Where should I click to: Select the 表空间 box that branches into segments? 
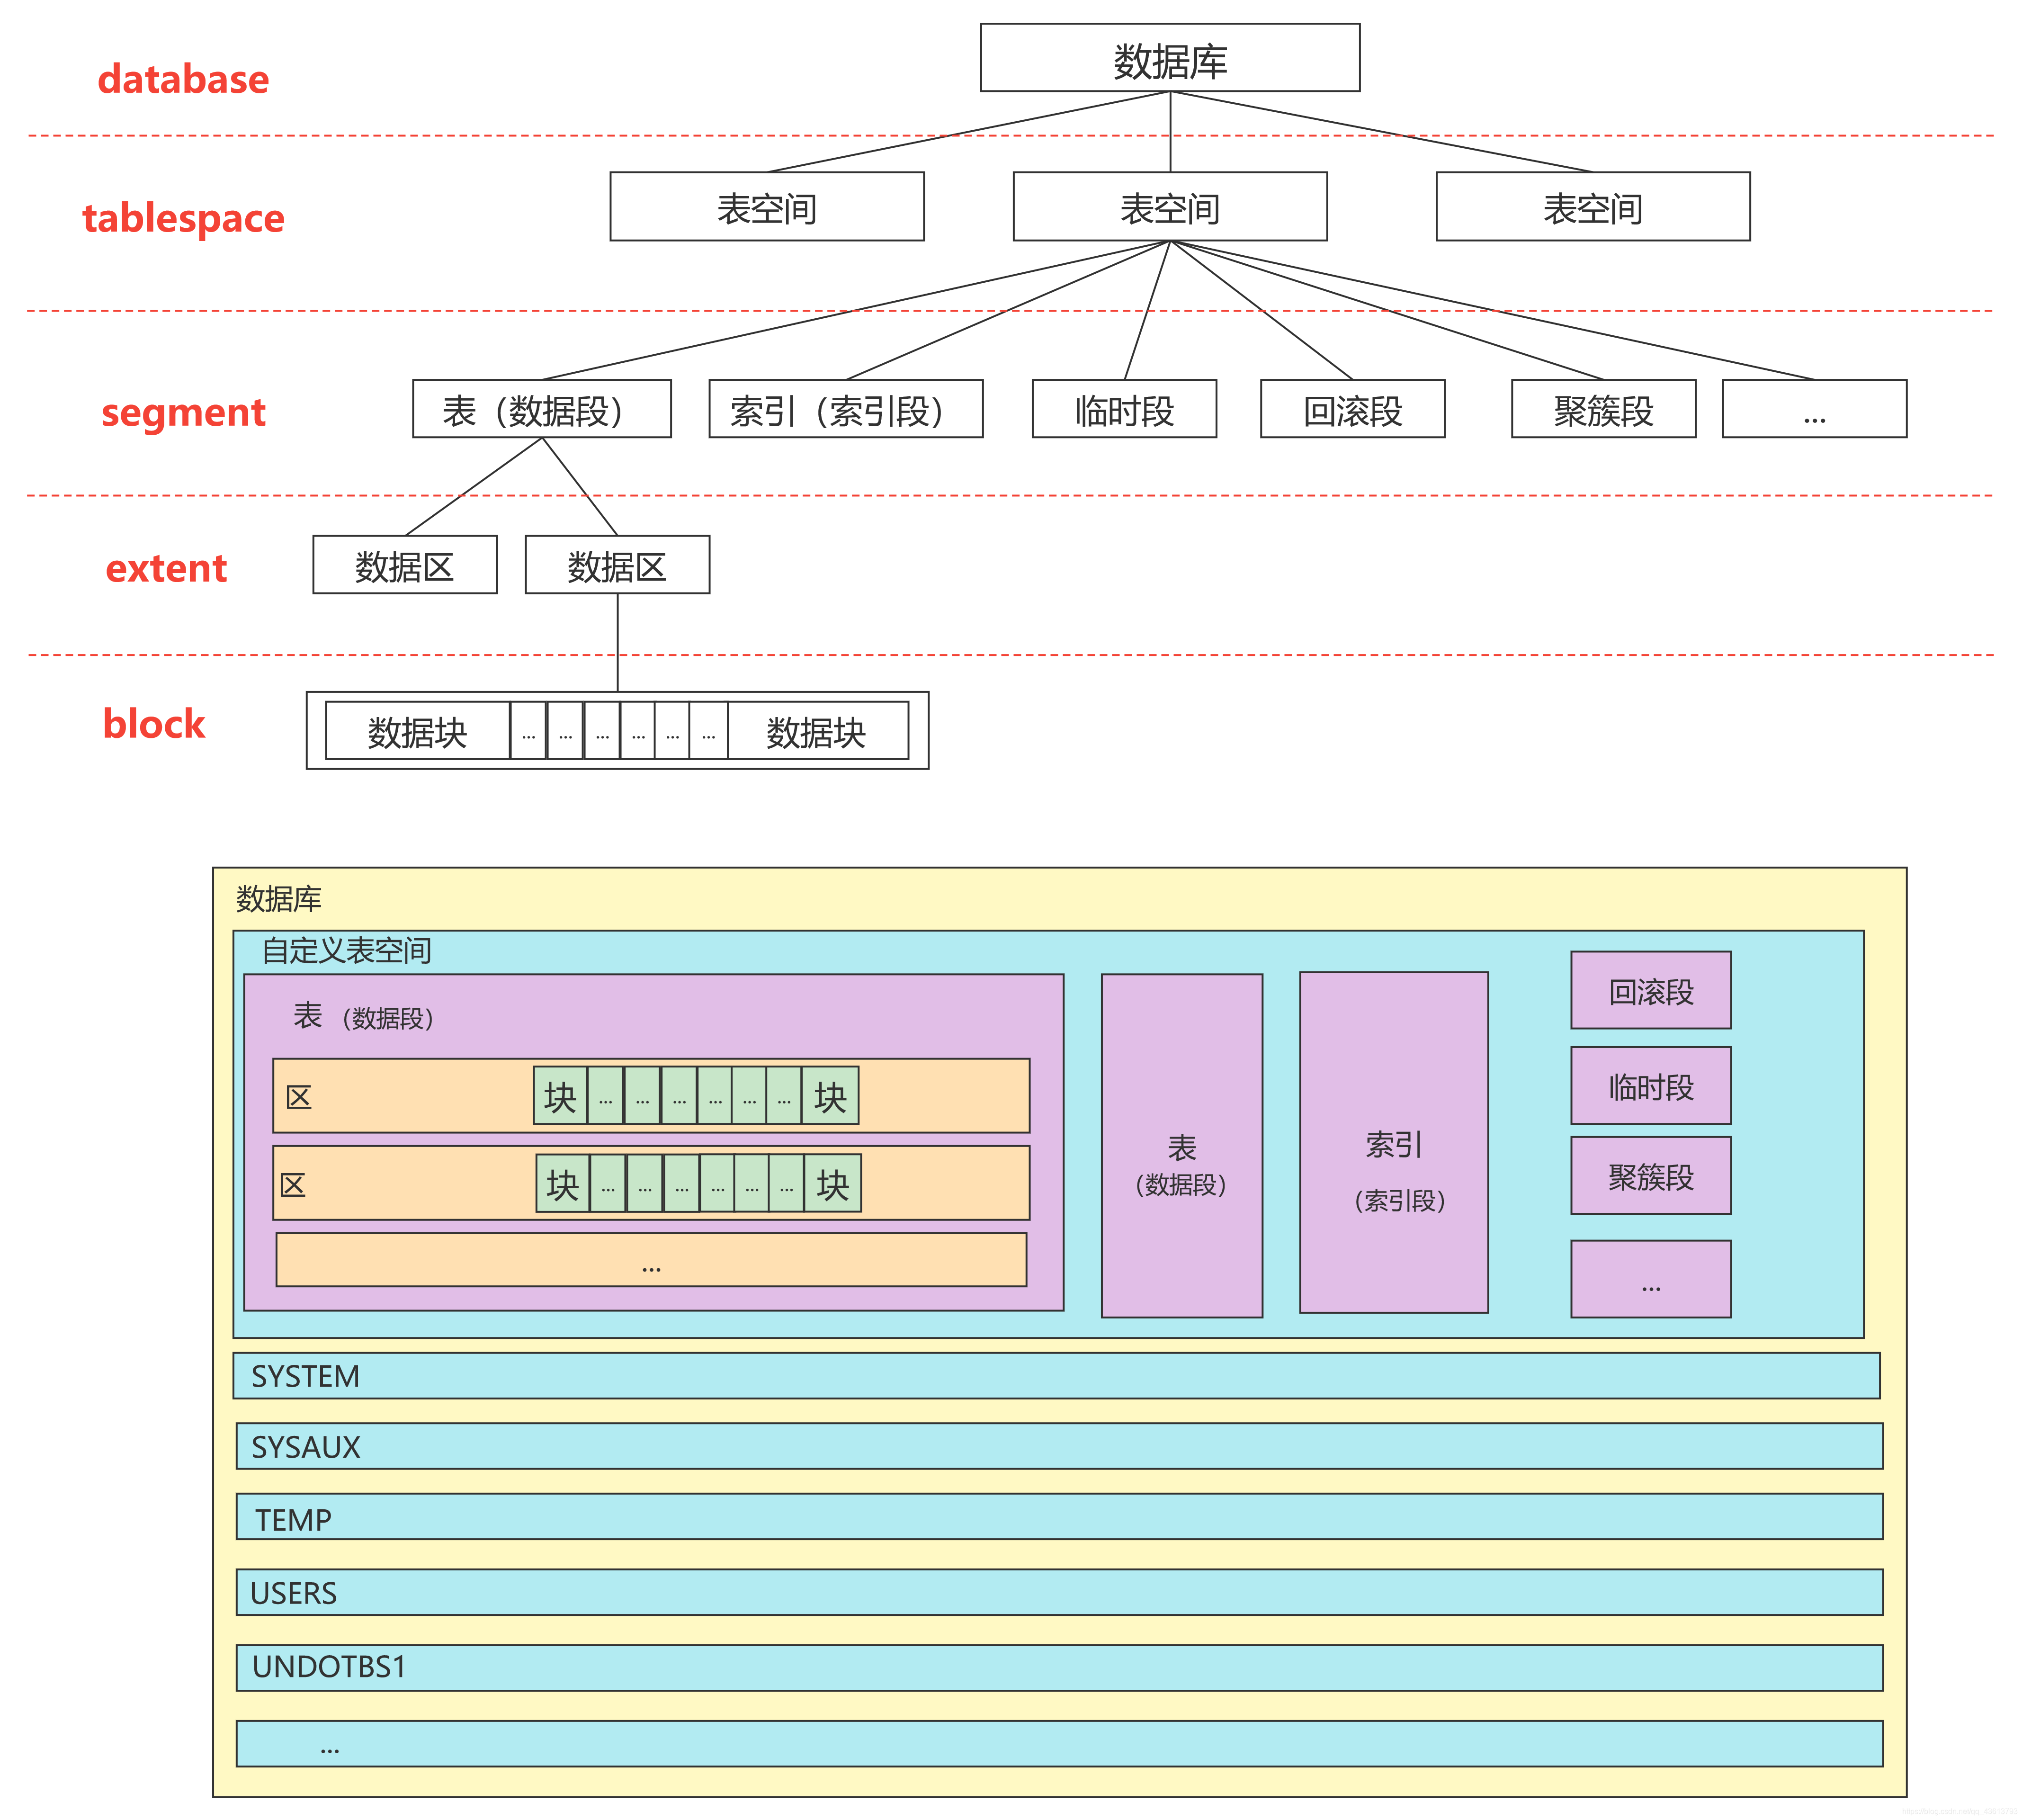1170,206
